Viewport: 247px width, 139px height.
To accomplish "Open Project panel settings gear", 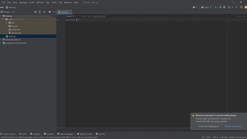I will pyautogui.click(x=50, y=12).
